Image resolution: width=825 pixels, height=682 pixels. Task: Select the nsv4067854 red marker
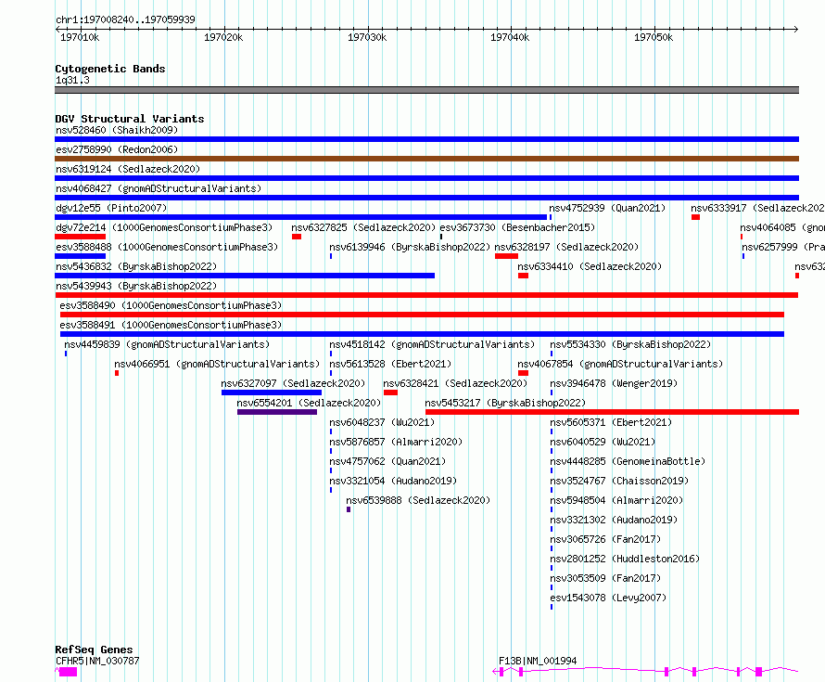click(x=523, y=373)
